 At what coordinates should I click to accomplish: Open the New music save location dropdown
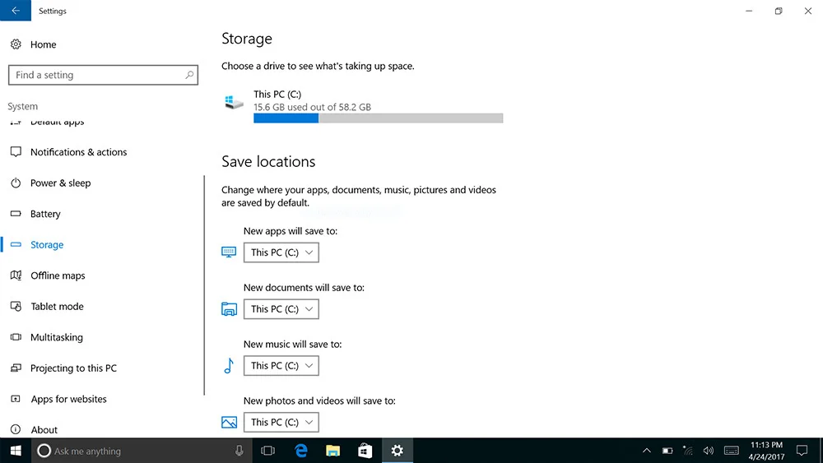tap(281, 365)
